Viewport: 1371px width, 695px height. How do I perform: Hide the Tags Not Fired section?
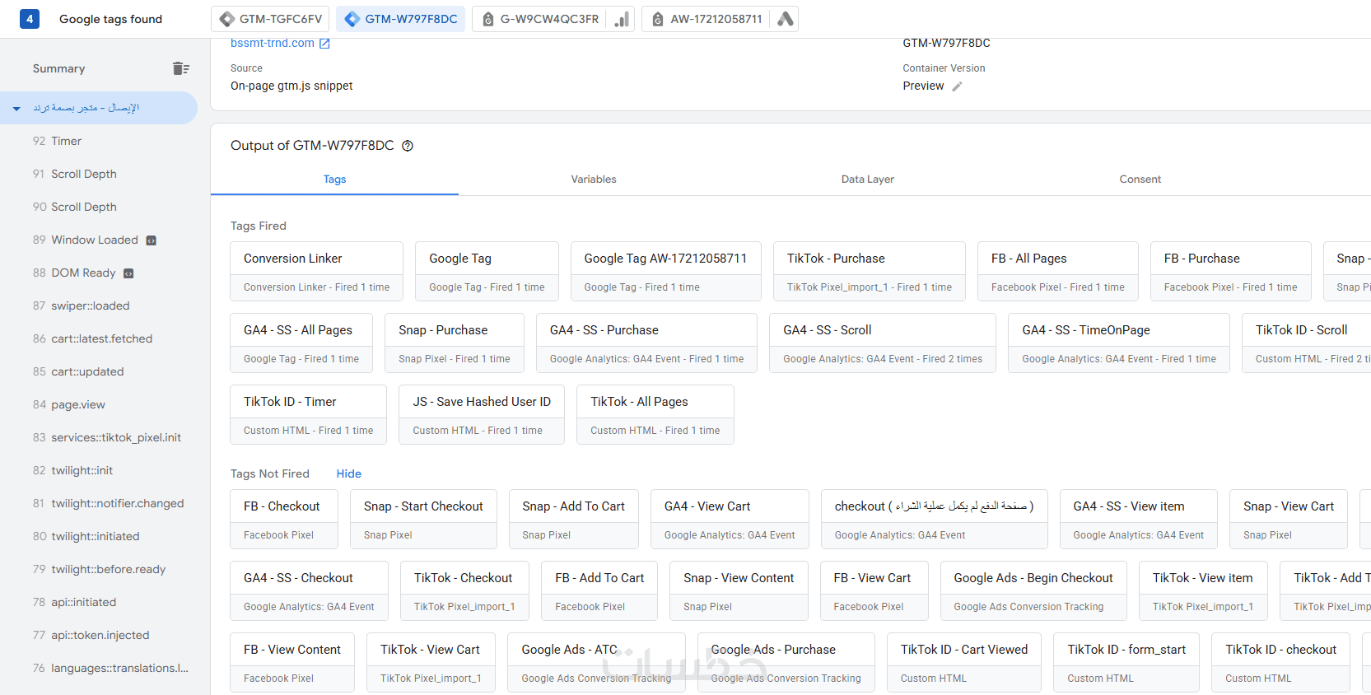click(348, 473)
